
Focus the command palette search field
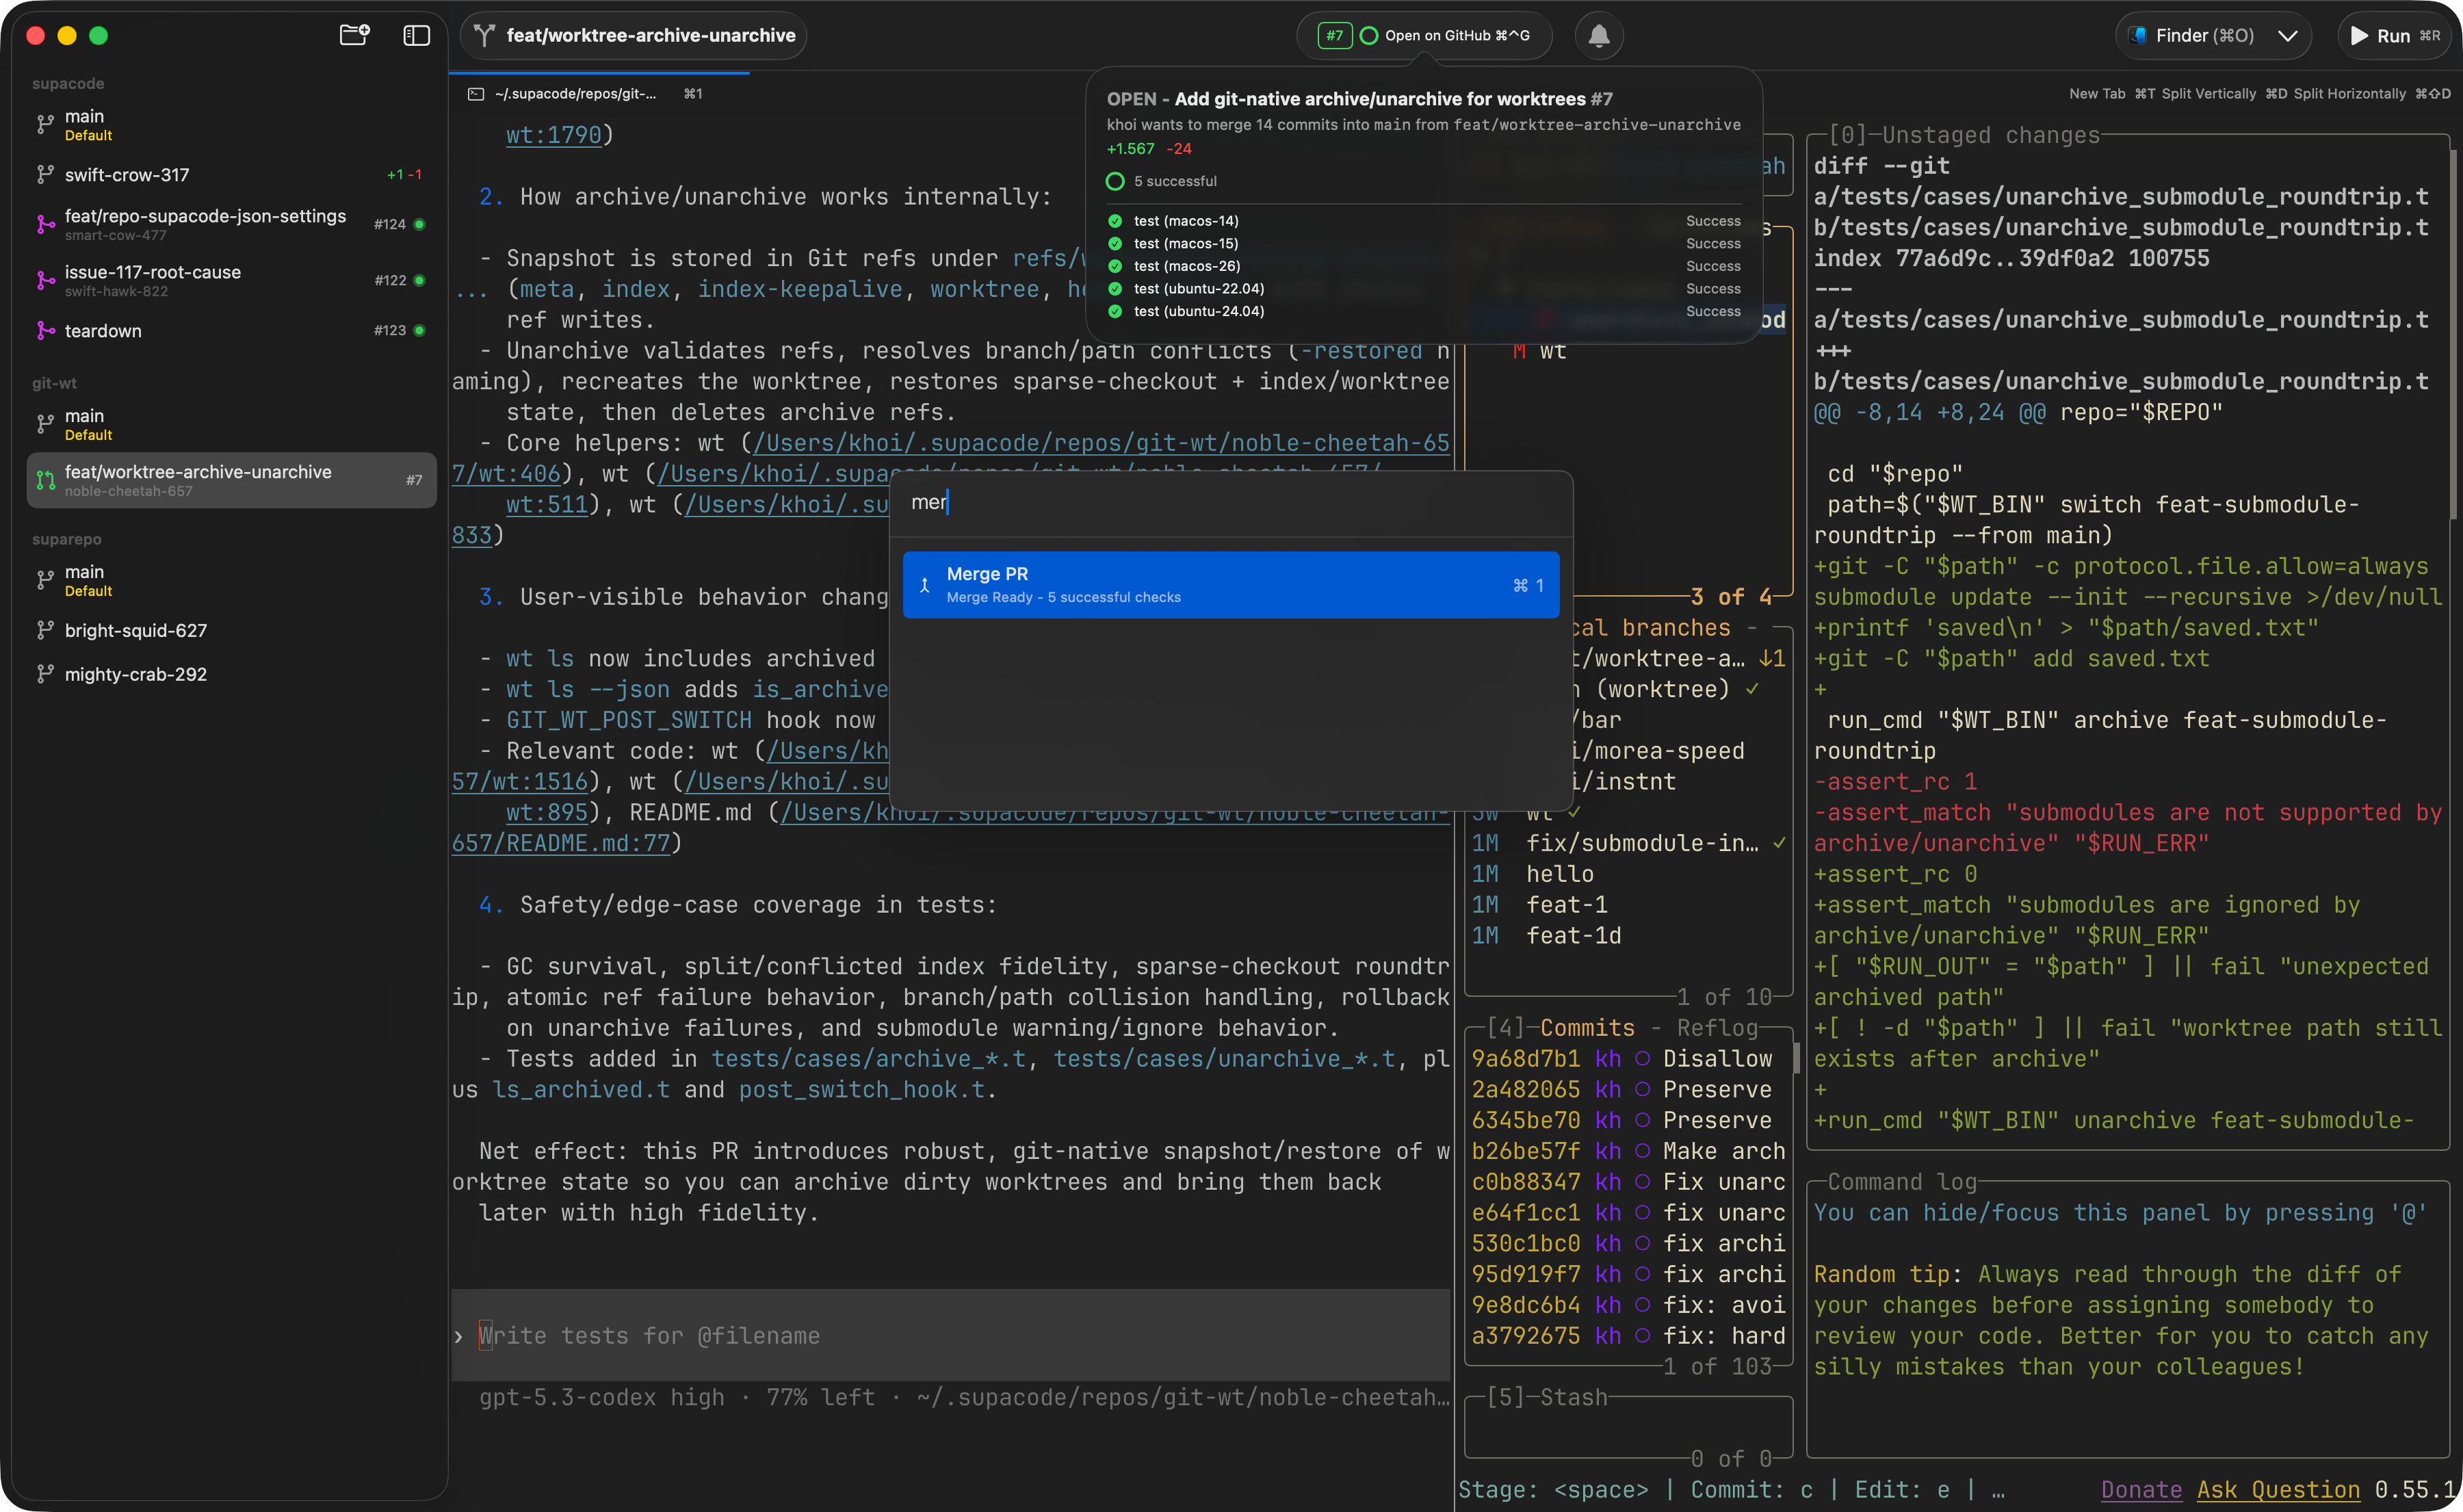pos(1230,503)
